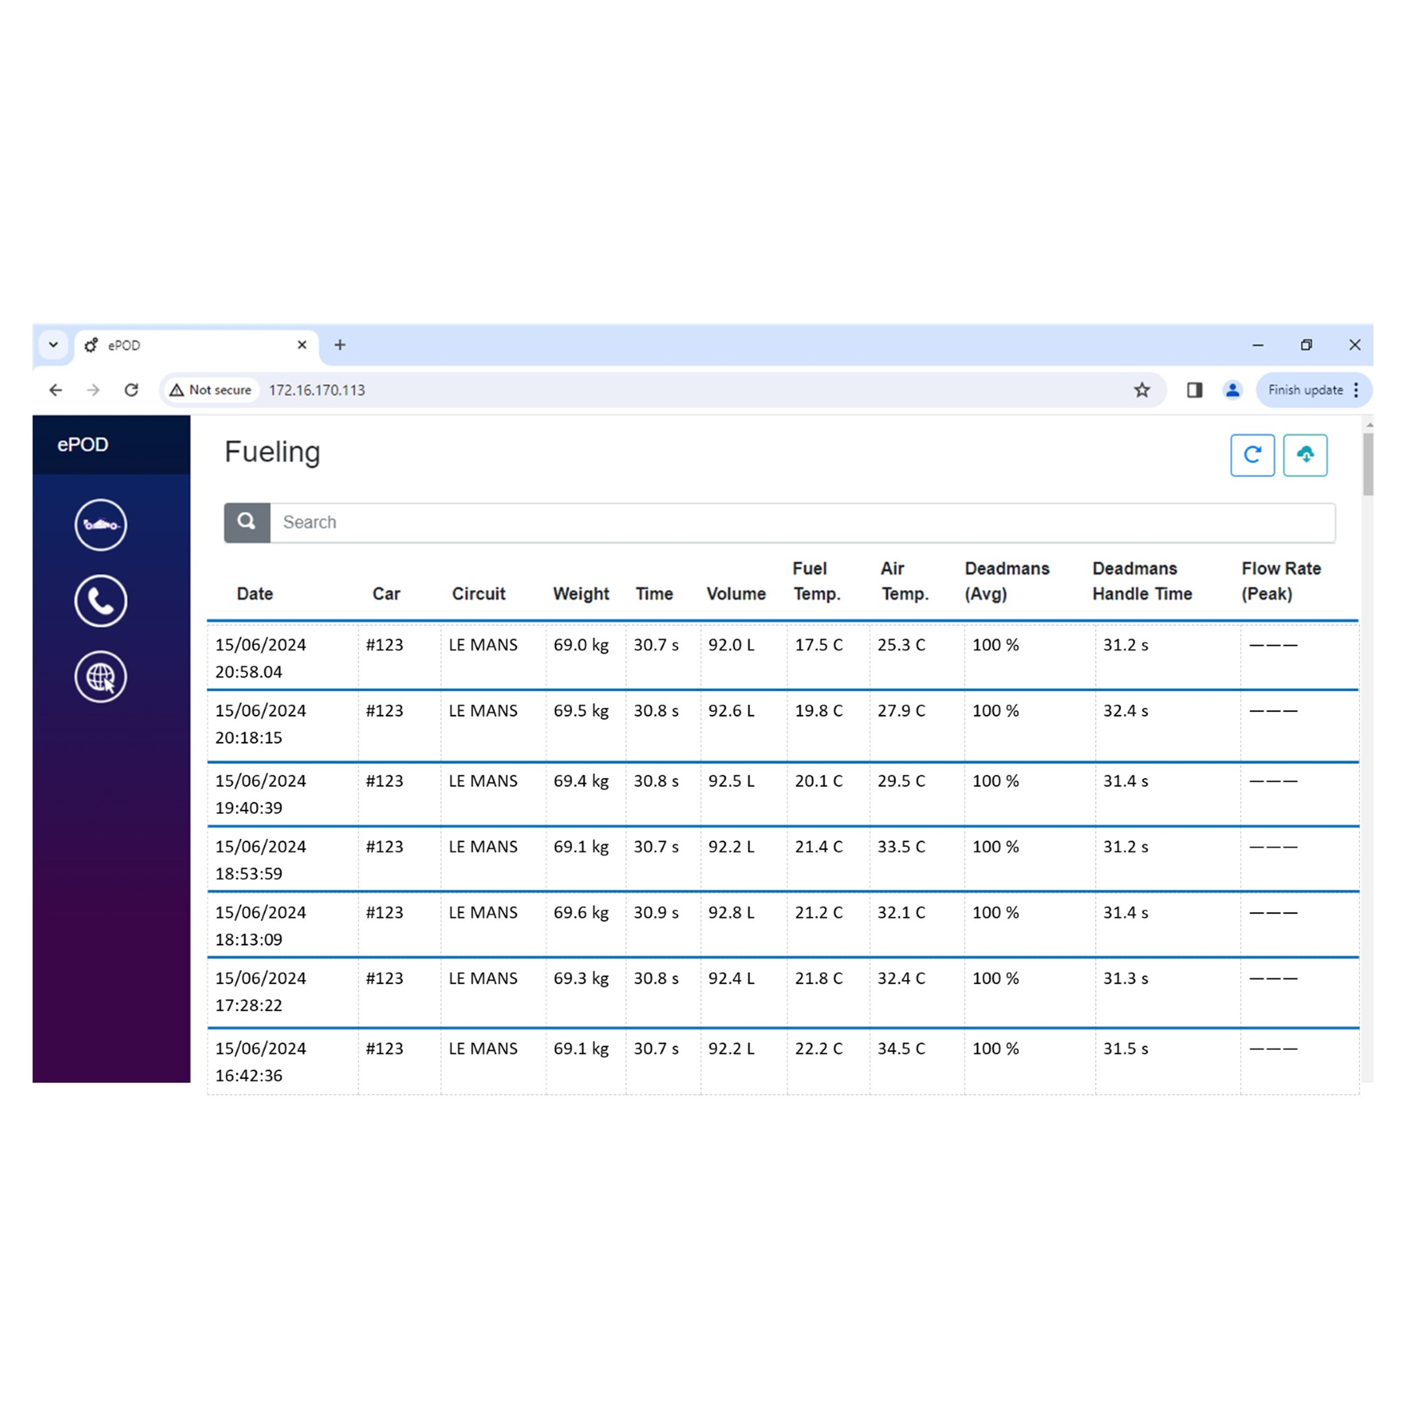Open the globe network sidebar icon
1402x1402 pixels.
coord(100,677)
